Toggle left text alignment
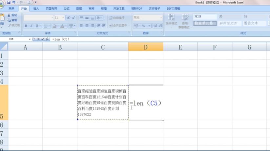This screenshot has height=151, width=270. point(81,25)
